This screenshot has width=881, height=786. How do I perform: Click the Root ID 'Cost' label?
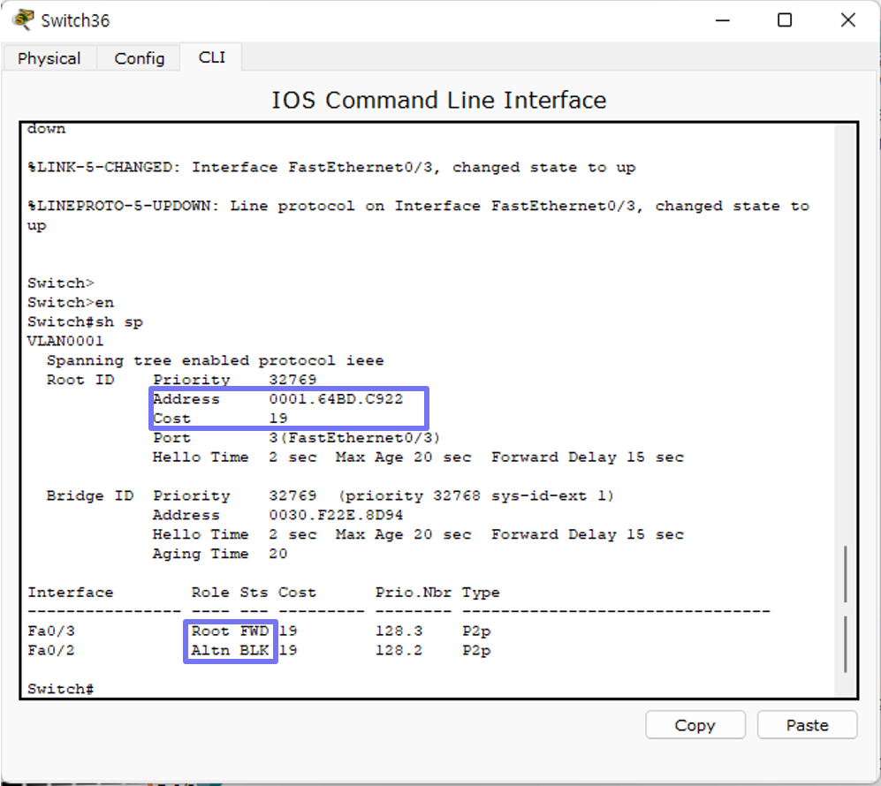[x=172, y=419]
